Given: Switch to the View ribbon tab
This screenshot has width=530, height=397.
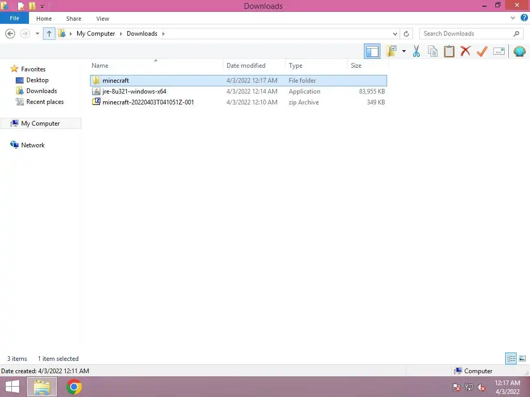Looking at the screenshot, I should (x=102, y=19).
